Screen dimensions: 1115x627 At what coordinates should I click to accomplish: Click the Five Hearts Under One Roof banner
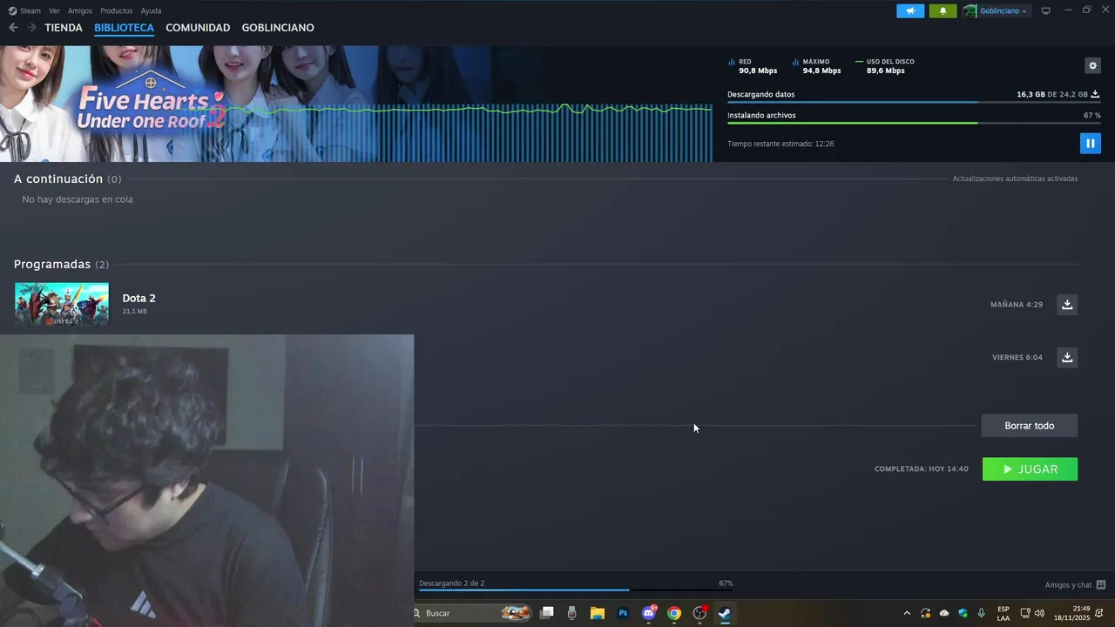click(355, 104)
